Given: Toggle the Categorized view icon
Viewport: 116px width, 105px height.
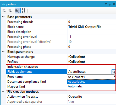Looking at the screenshot, I should pyautogui.click(x=18, y=10).
